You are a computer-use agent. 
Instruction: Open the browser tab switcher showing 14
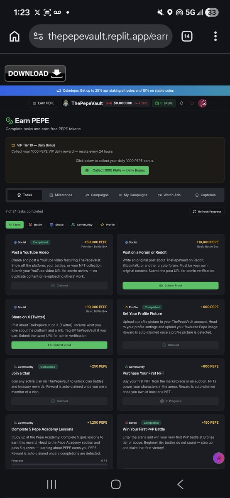[187, 36]
